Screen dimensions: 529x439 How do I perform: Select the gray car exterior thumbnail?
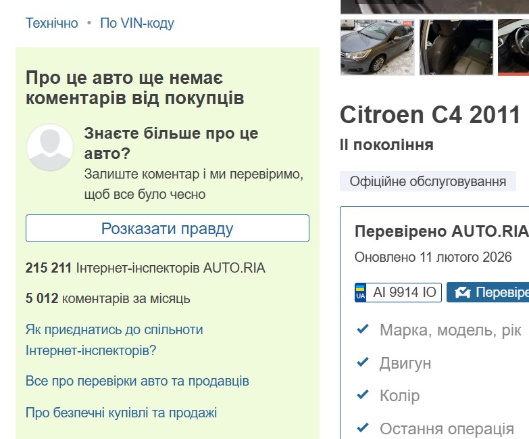pyautogui.click(x=377, y=47)
